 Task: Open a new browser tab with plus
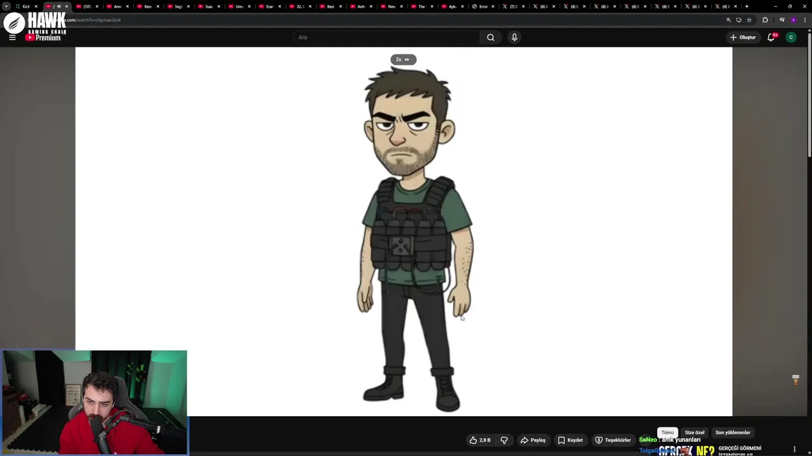(747, 6)
